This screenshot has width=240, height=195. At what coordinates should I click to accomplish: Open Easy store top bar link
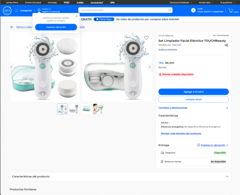(x=67, y=3)
